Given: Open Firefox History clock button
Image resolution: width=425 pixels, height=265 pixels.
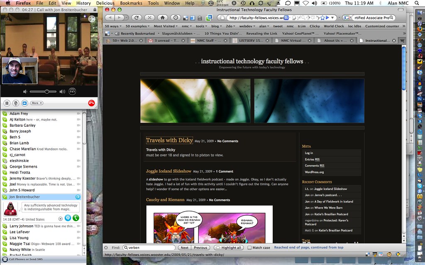Looking at the screenshot, I should point(176,17).
